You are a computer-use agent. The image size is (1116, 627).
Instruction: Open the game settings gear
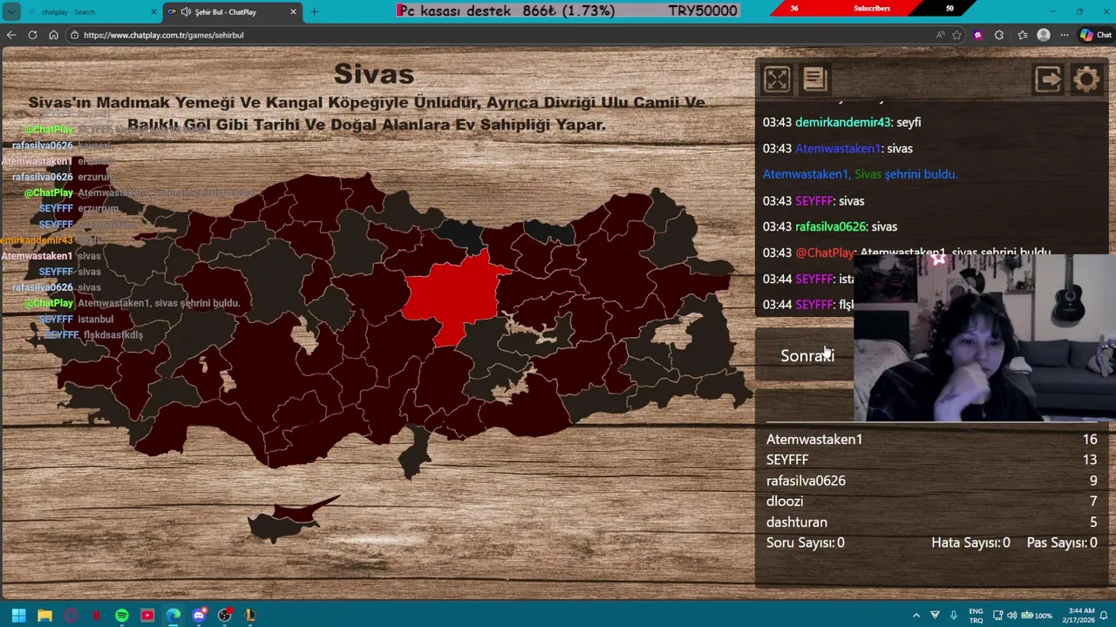click(x=1086, y=79)
